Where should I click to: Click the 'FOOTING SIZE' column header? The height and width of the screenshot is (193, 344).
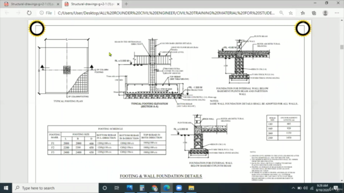[81, 134]
